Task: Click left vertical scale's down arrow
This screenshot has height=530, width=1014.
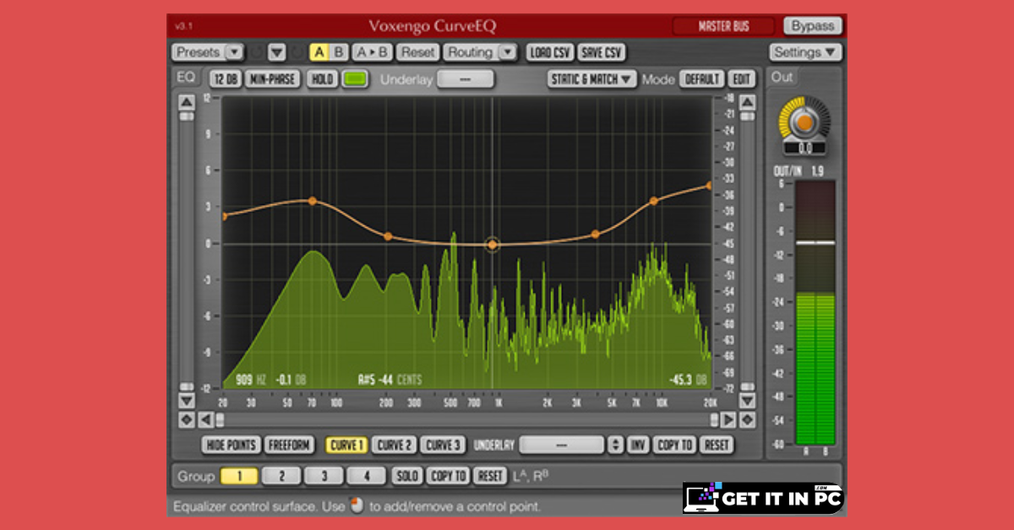Action: 187,400
